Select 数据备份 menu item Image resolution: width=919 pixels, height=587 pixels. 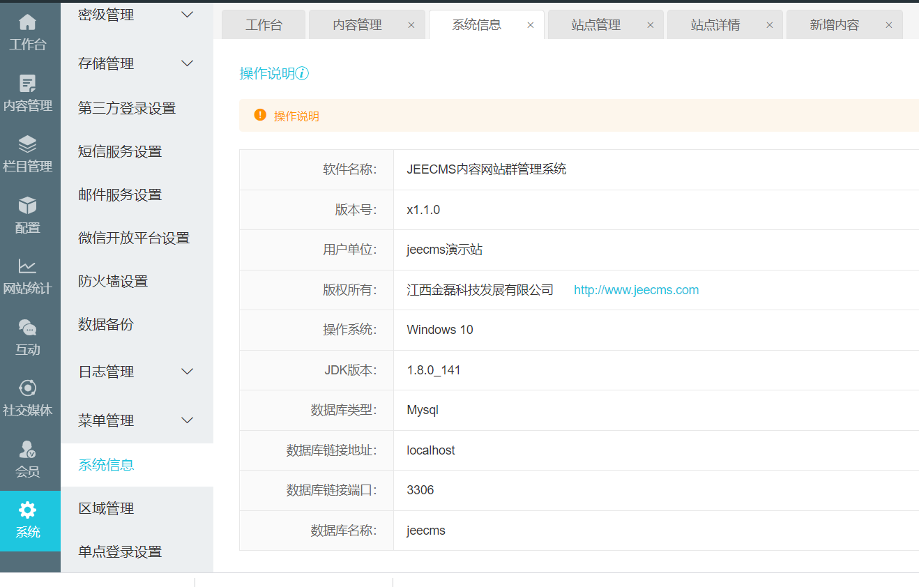point(106,325)
